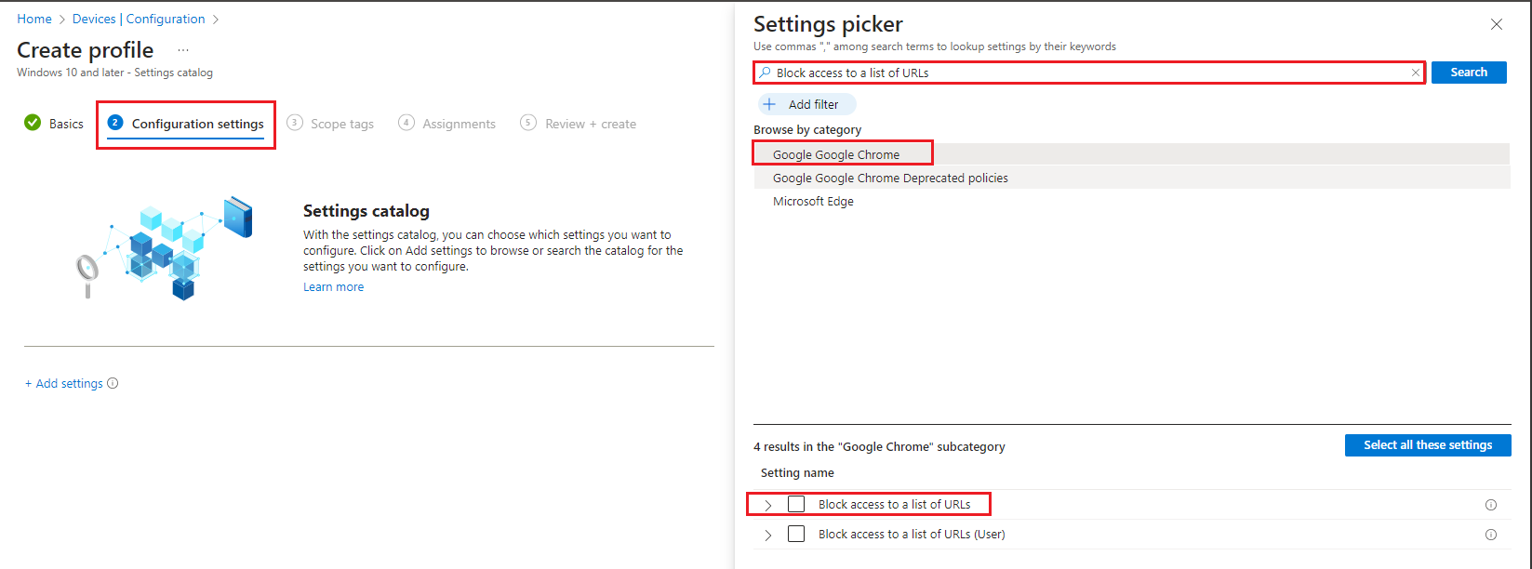Screen dimensions: 1532x569
Task: Check Block access to a list of URLs (User)
Action: coord(796,534)
